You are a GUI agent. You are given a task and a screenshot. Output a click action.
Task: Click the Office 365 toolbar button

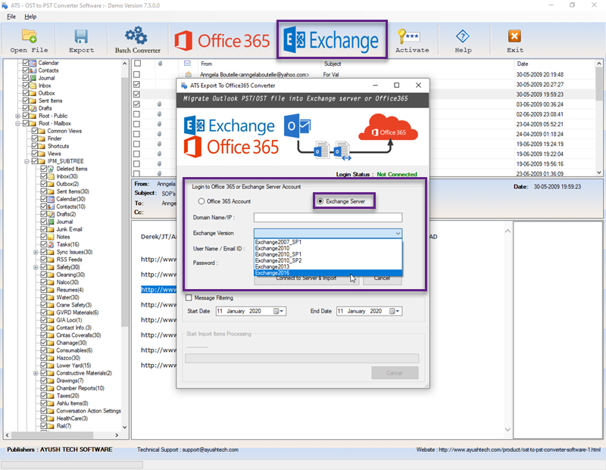(223, 40)
